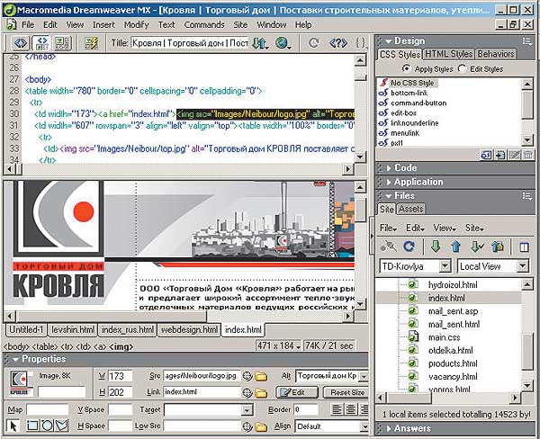Image resolution: width=540 pixels, height=439 pixels.
Task: Select Edit Styles radio button
Action: (462, 69)
